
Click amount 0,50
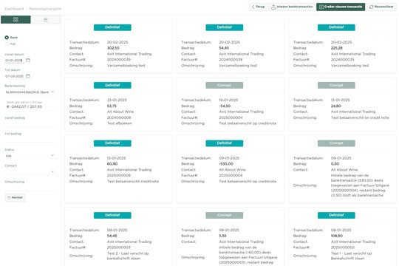tap(335, 164)
